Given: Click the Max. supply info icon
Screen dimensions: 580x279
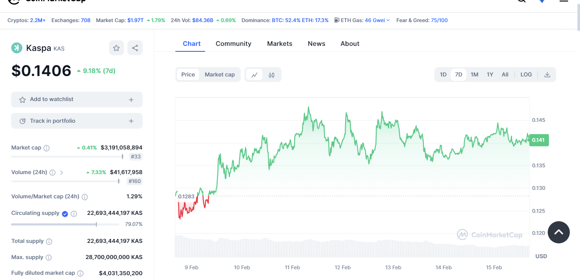Looking at the screenshot, I should (48, 258).
